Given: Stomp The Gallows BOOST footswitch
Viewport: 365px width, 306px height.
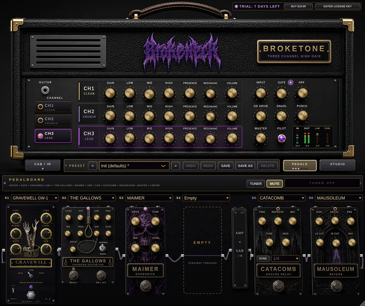Looking at the screenshot, I should 73,275.
